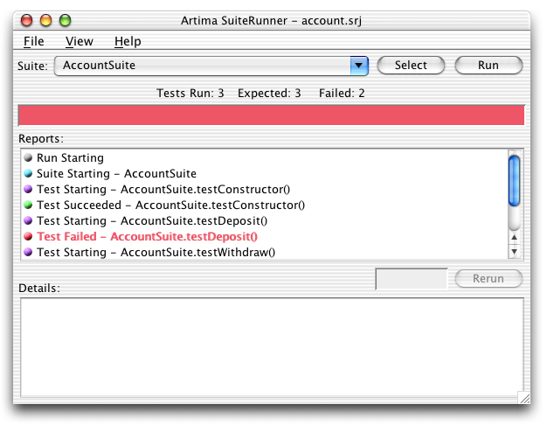Click the Select button

tap(411, 66)
